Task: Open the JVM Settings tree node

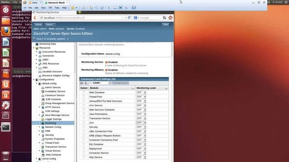Action: click(52, 111)
